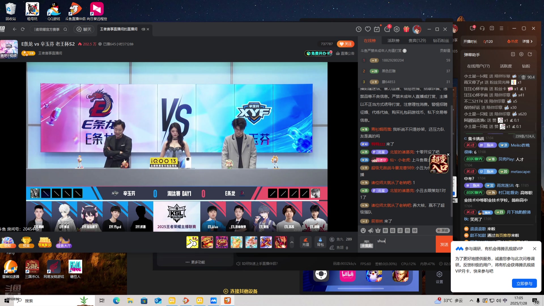
Task: Click the chat input containing shua
Action: coord(406,244)
